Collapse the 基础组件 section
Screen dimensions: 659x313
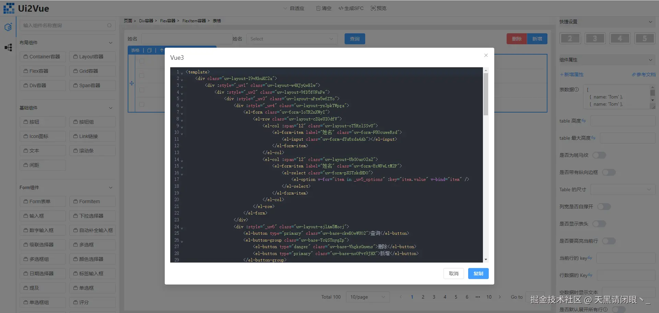coord(111,108)
